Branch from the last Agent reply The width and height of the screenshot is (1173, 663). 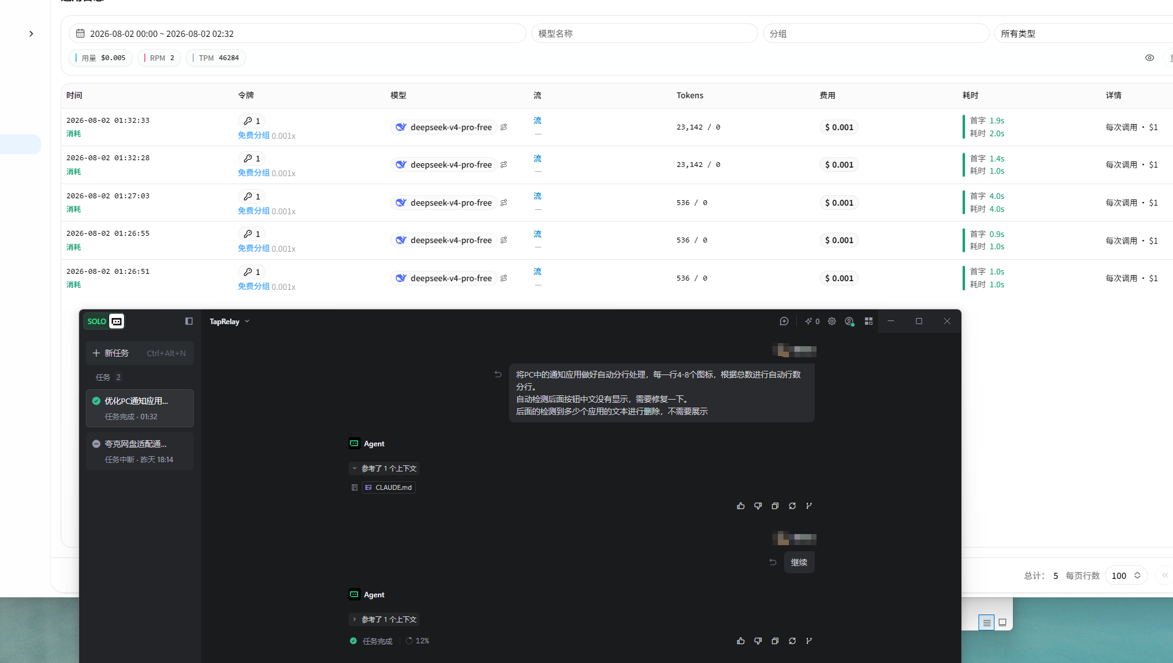[809, 641]
